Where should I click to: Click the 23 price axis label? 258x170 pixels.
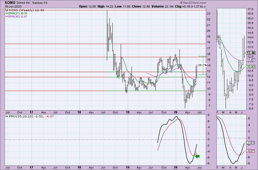point(208,14)
